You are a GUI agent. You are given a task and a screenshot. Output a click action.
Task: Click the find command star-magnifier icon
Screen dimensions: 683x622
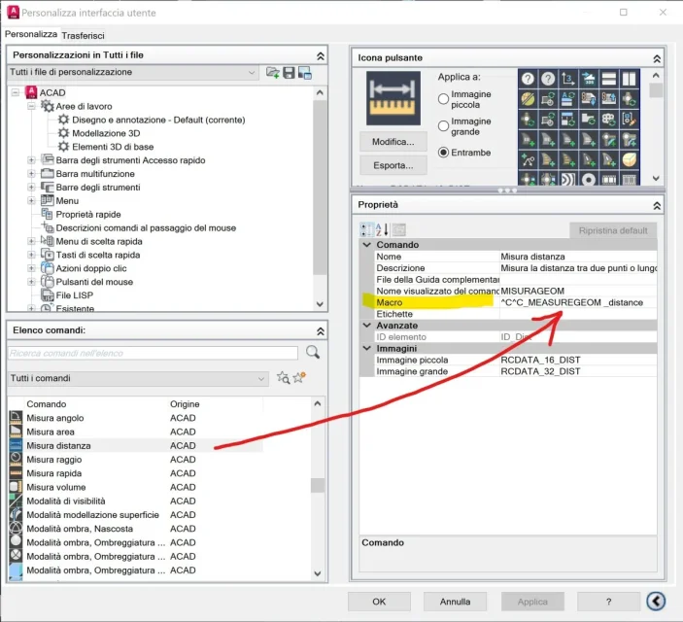(x=283, y=377)
